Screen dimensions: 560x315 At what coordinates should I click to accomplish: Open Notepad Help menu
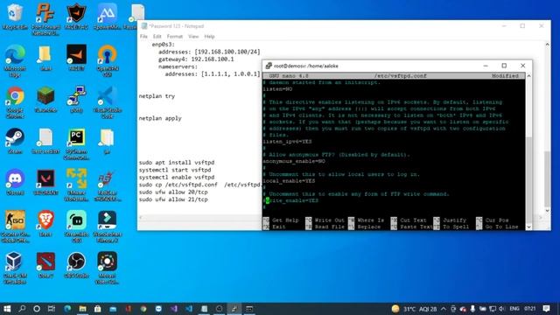pyautogui.click(x=209, y=37)
